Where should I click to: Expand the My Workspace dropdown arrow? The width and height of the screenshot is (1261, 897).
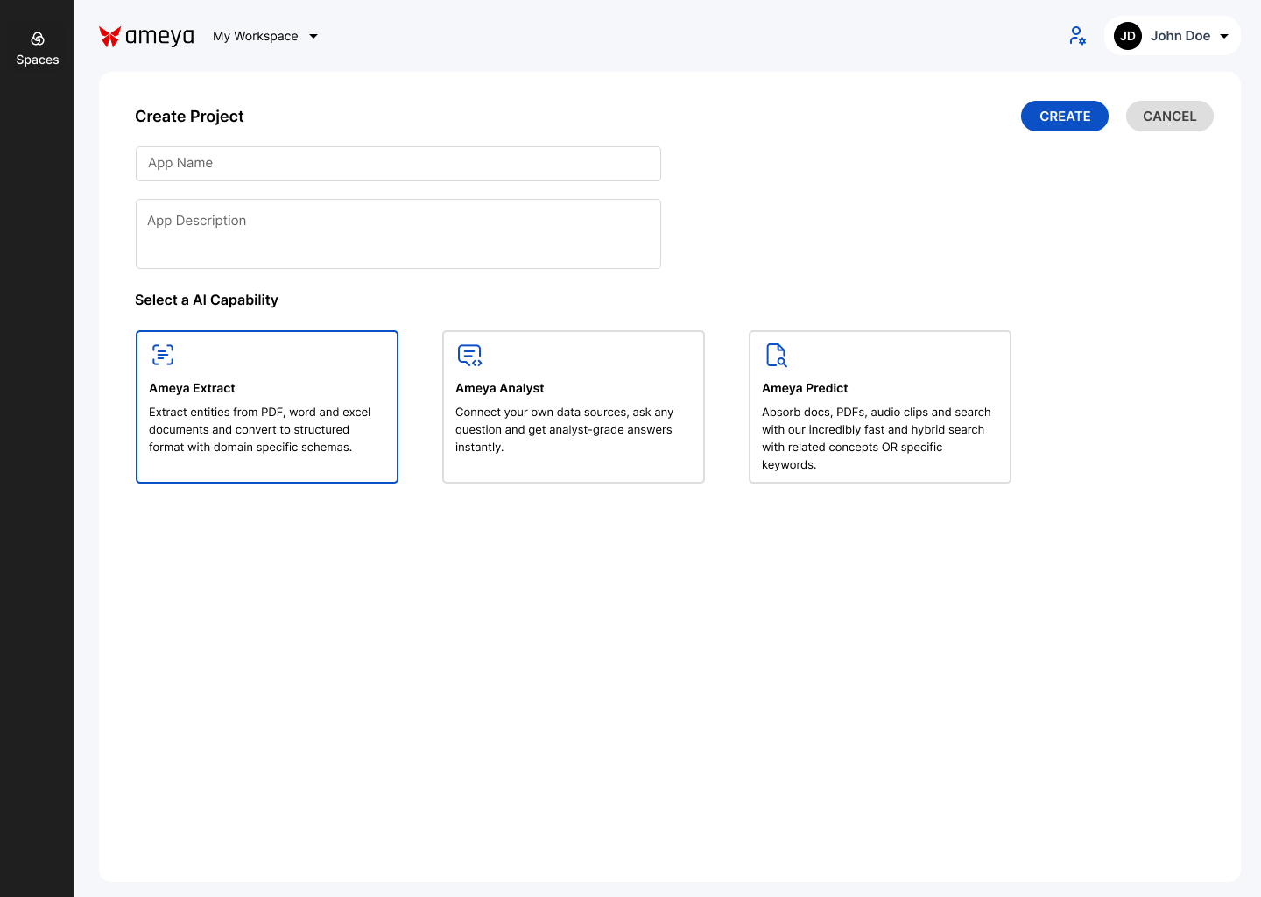coord(313,37)
